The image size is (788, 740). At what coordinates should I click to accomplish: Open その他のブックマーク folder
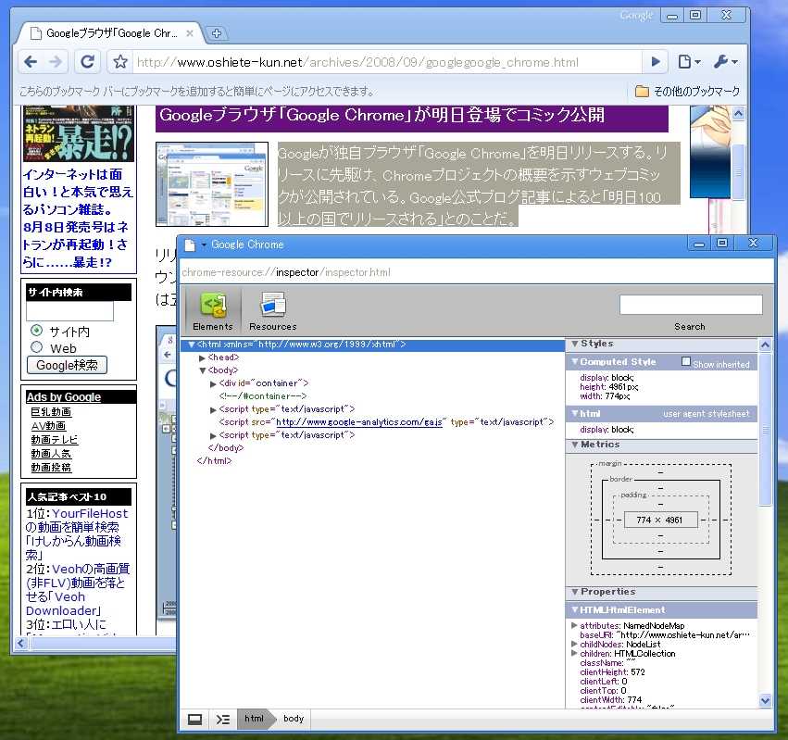click(687, 92)
